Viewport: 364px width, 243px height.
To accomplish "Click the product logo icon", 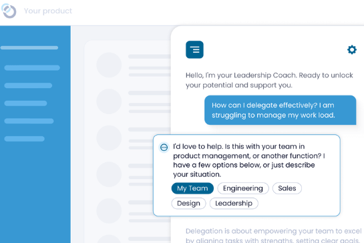I will (9, 11).
